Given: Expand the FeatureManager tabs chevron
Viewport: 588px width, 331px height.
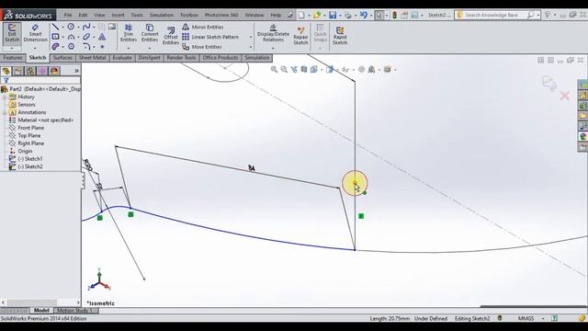Looking at the screenshot, I should tap(76, 71).
